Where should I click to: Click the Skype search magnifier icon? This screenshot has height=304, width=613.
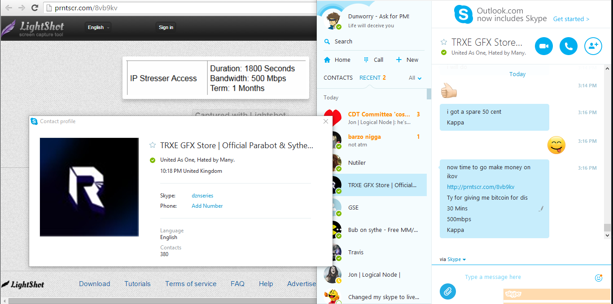327,41
